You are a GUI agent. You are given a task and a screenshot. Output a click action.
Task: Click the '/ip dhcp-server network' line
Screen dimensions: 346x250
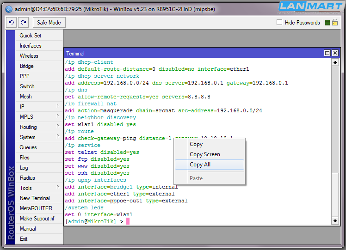pyautogui.click(x=102, y=76)
